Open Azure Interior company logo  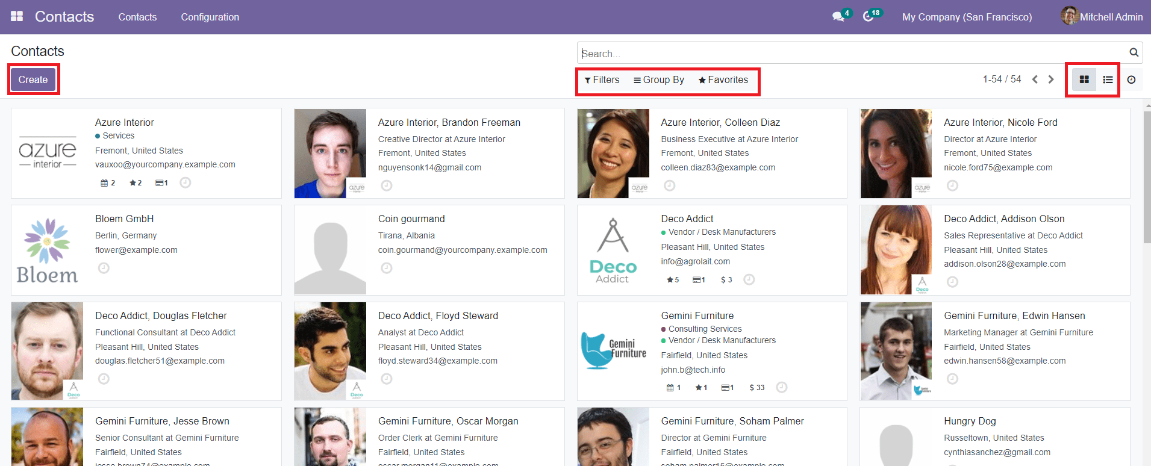pyautogui.click(x=48, y=154)
